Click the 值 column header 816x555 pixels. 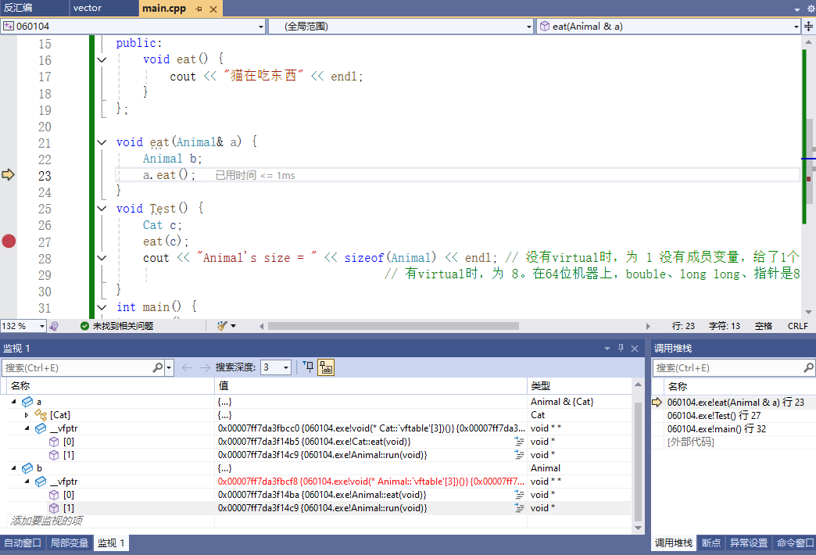370,386
